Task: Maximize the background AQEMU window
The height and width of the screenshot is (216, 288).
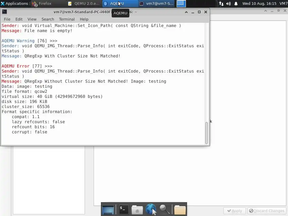Action: 278,11
